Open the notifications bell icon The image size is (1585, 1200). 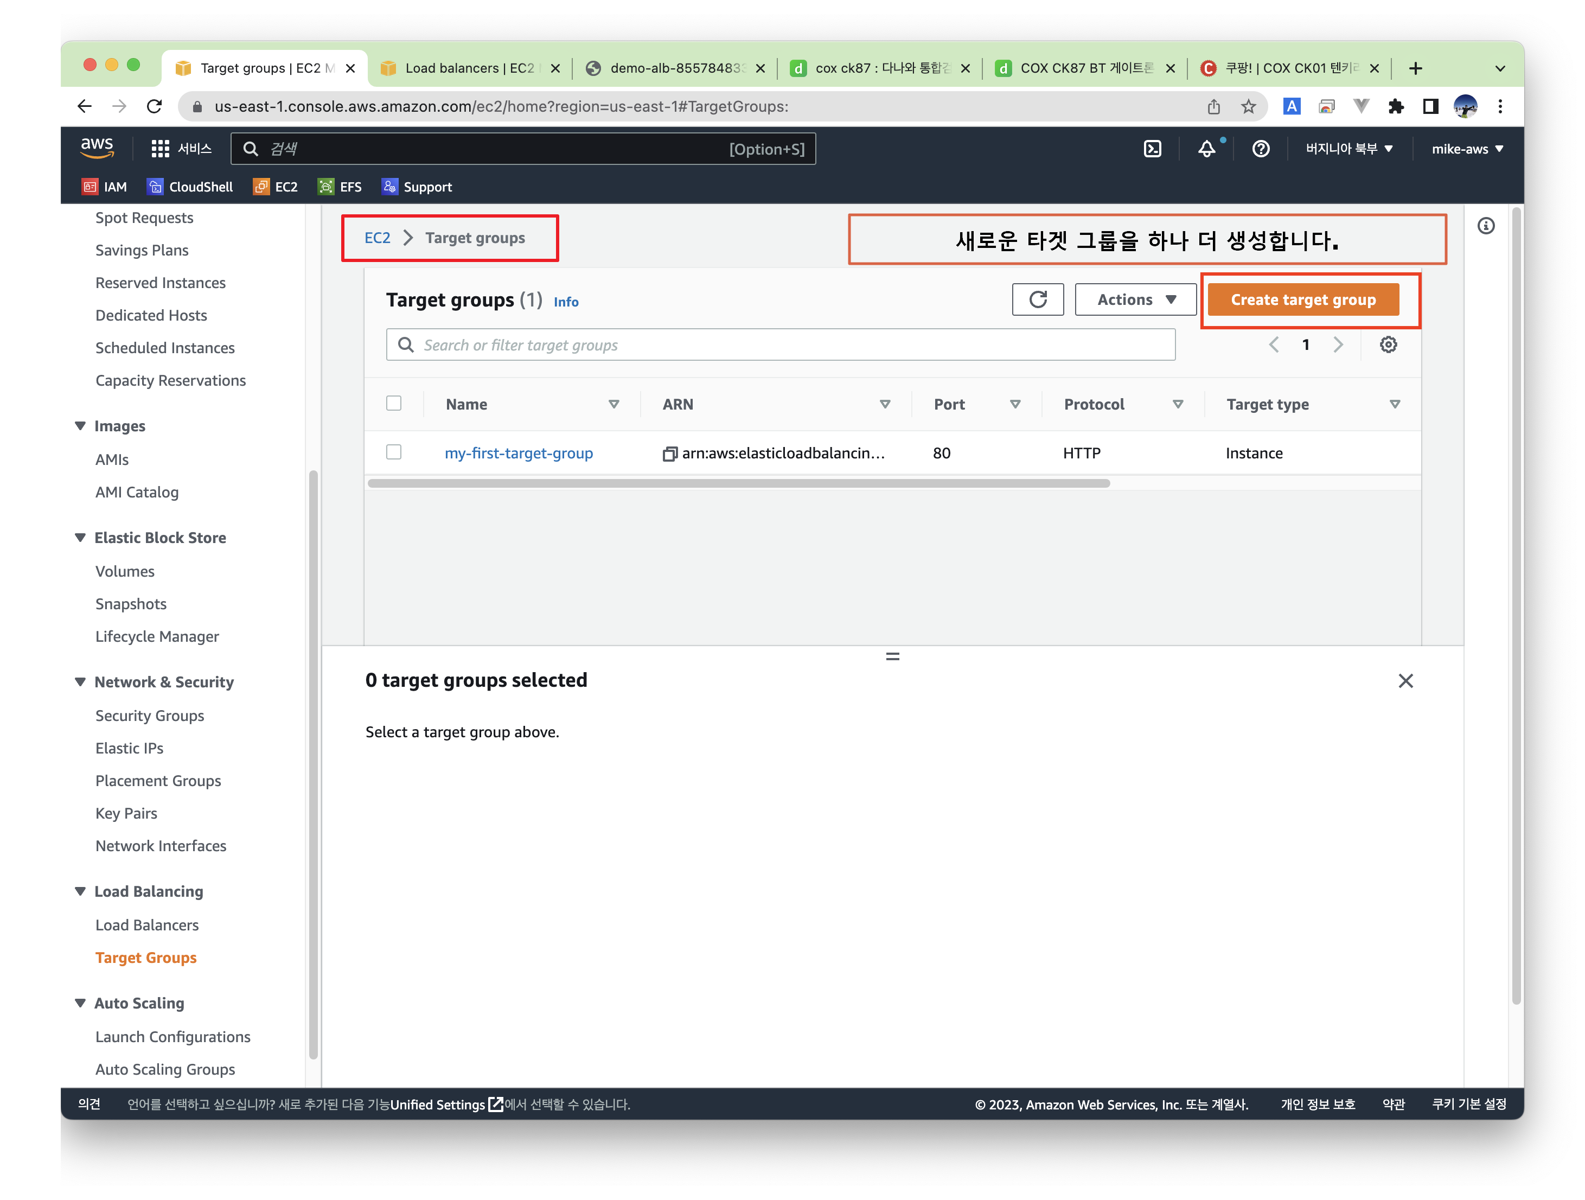tap(1207, 149)
